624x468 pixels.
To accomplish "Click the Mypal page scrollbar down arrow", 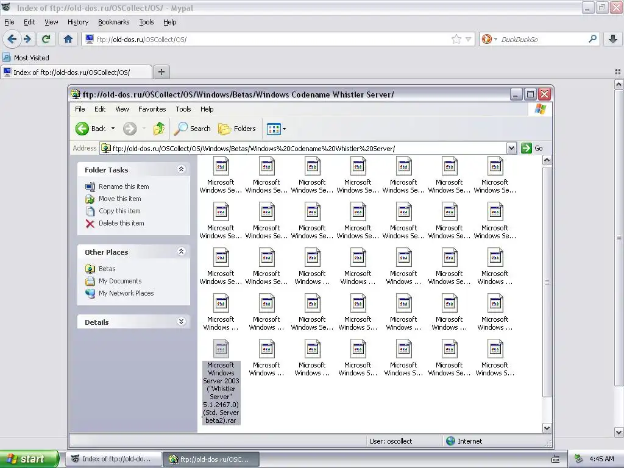I will pyautogui.click(x=619, y=432).
